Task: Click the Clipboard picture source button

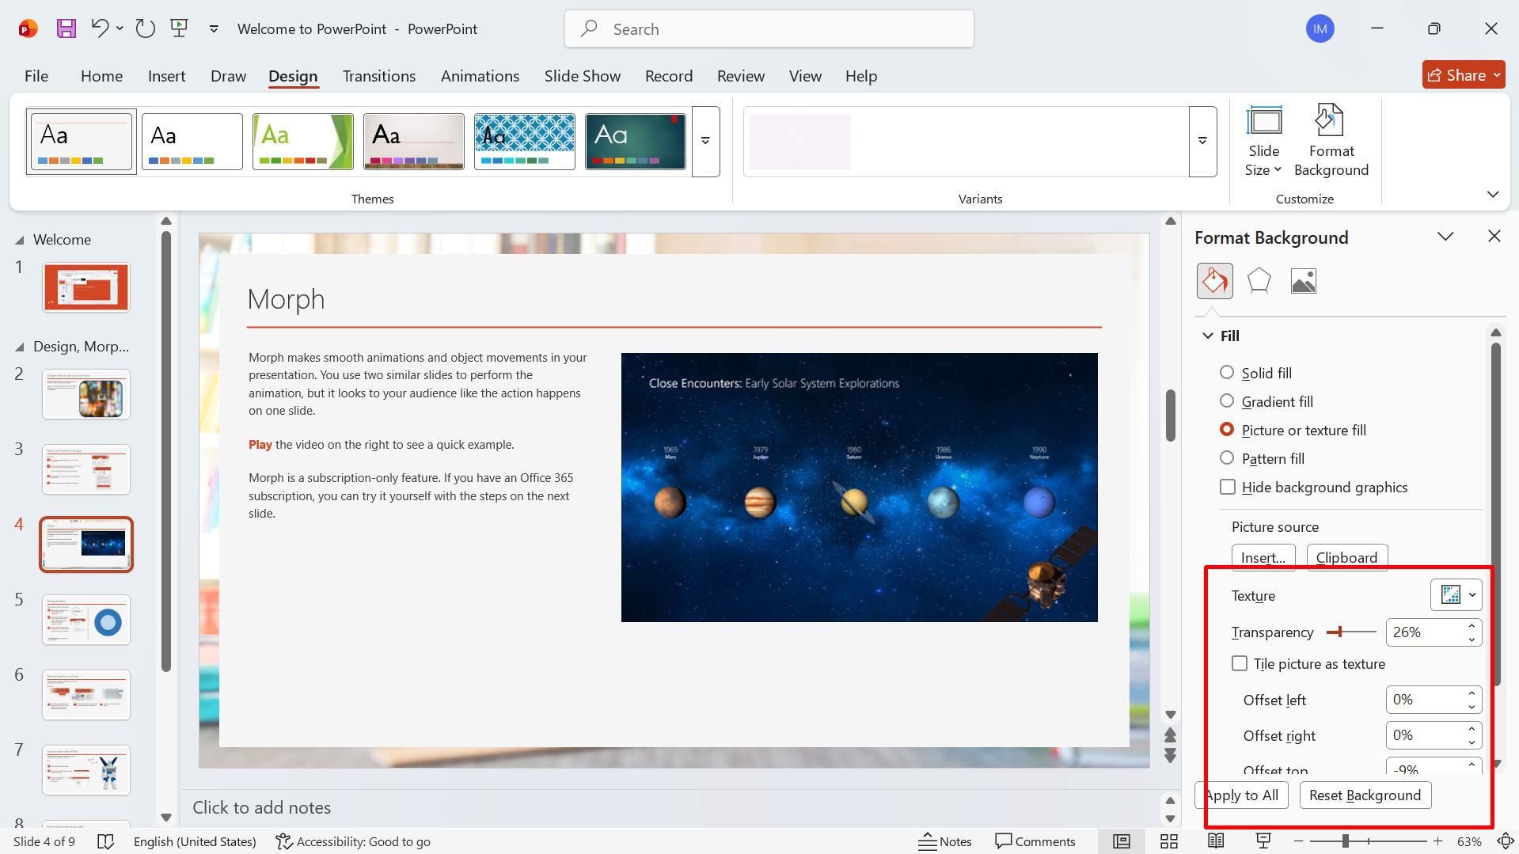Action: (x=1346, y=557)
